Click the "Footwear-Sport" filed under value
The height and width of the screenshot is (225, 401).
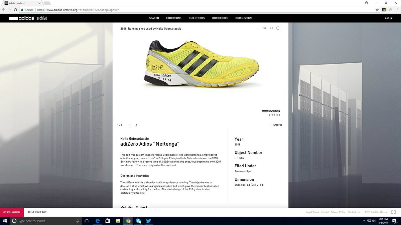point(244,171)
